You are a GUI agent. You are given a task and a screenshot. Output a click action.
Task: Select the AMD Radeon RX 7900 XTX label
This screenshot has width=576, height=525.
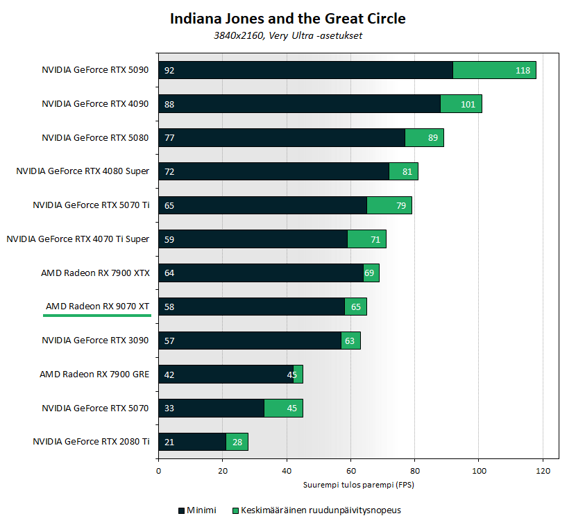pyautogui.click(x=96, y=273)
